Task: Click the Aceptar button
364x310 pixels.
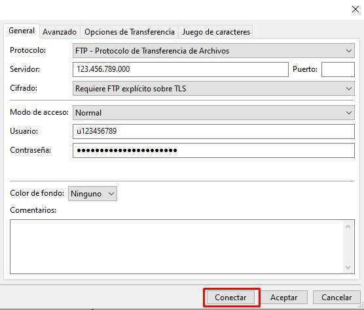Action: point(283,298)
